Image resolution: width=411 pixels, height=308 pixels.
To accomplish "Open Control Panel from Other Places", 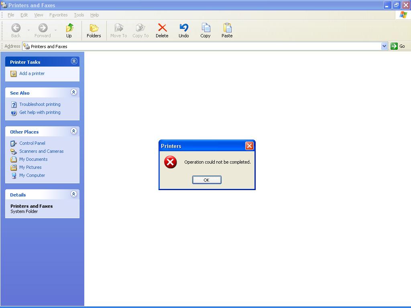I will [32, 143].
